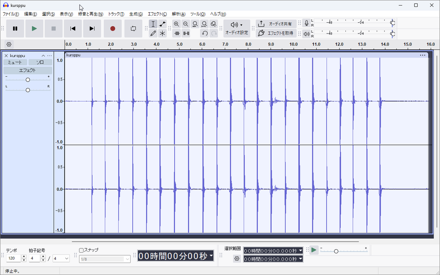Click the オーディオ共有 button
440x275 pixels.
tap(276, 24)
